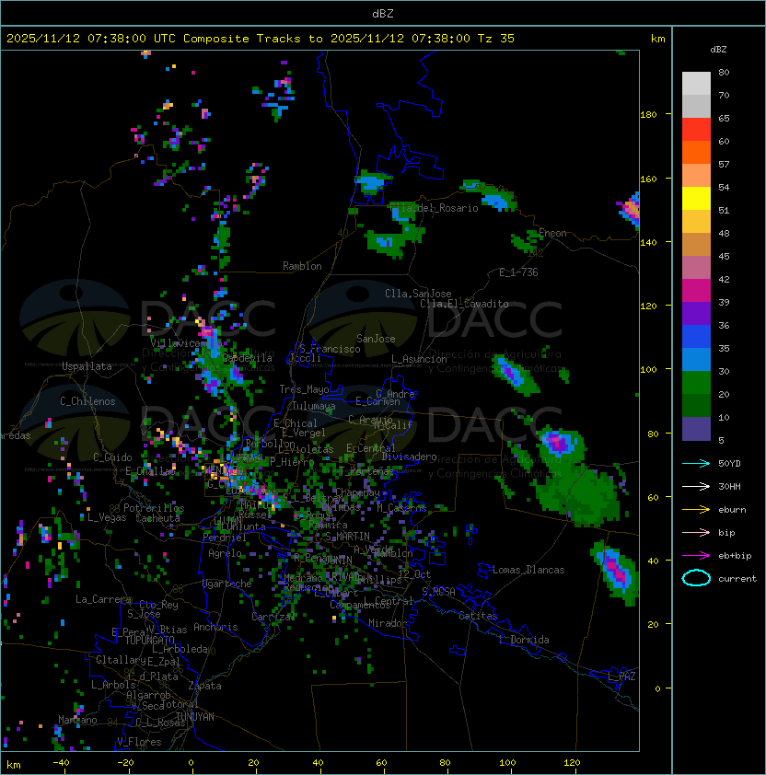
Task: Click the 'L_Asuncion' map label
Action: coord(419,359)
